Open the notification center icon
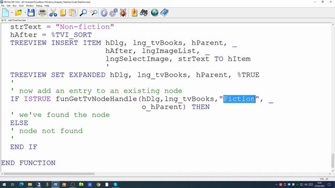This screenshot has height=188, width=335. (329, 184)
